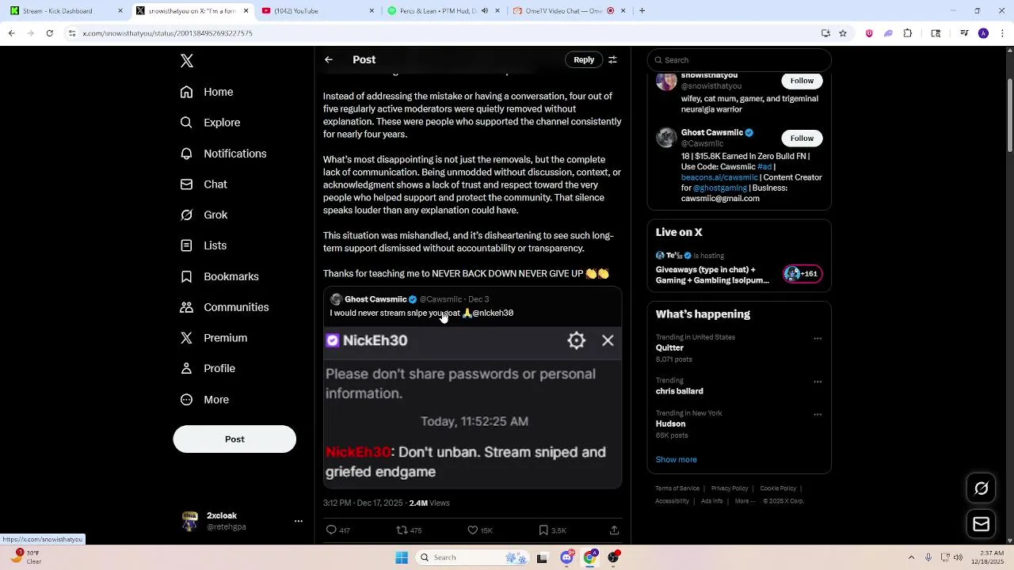Reload the page

[x=49, y=33]
